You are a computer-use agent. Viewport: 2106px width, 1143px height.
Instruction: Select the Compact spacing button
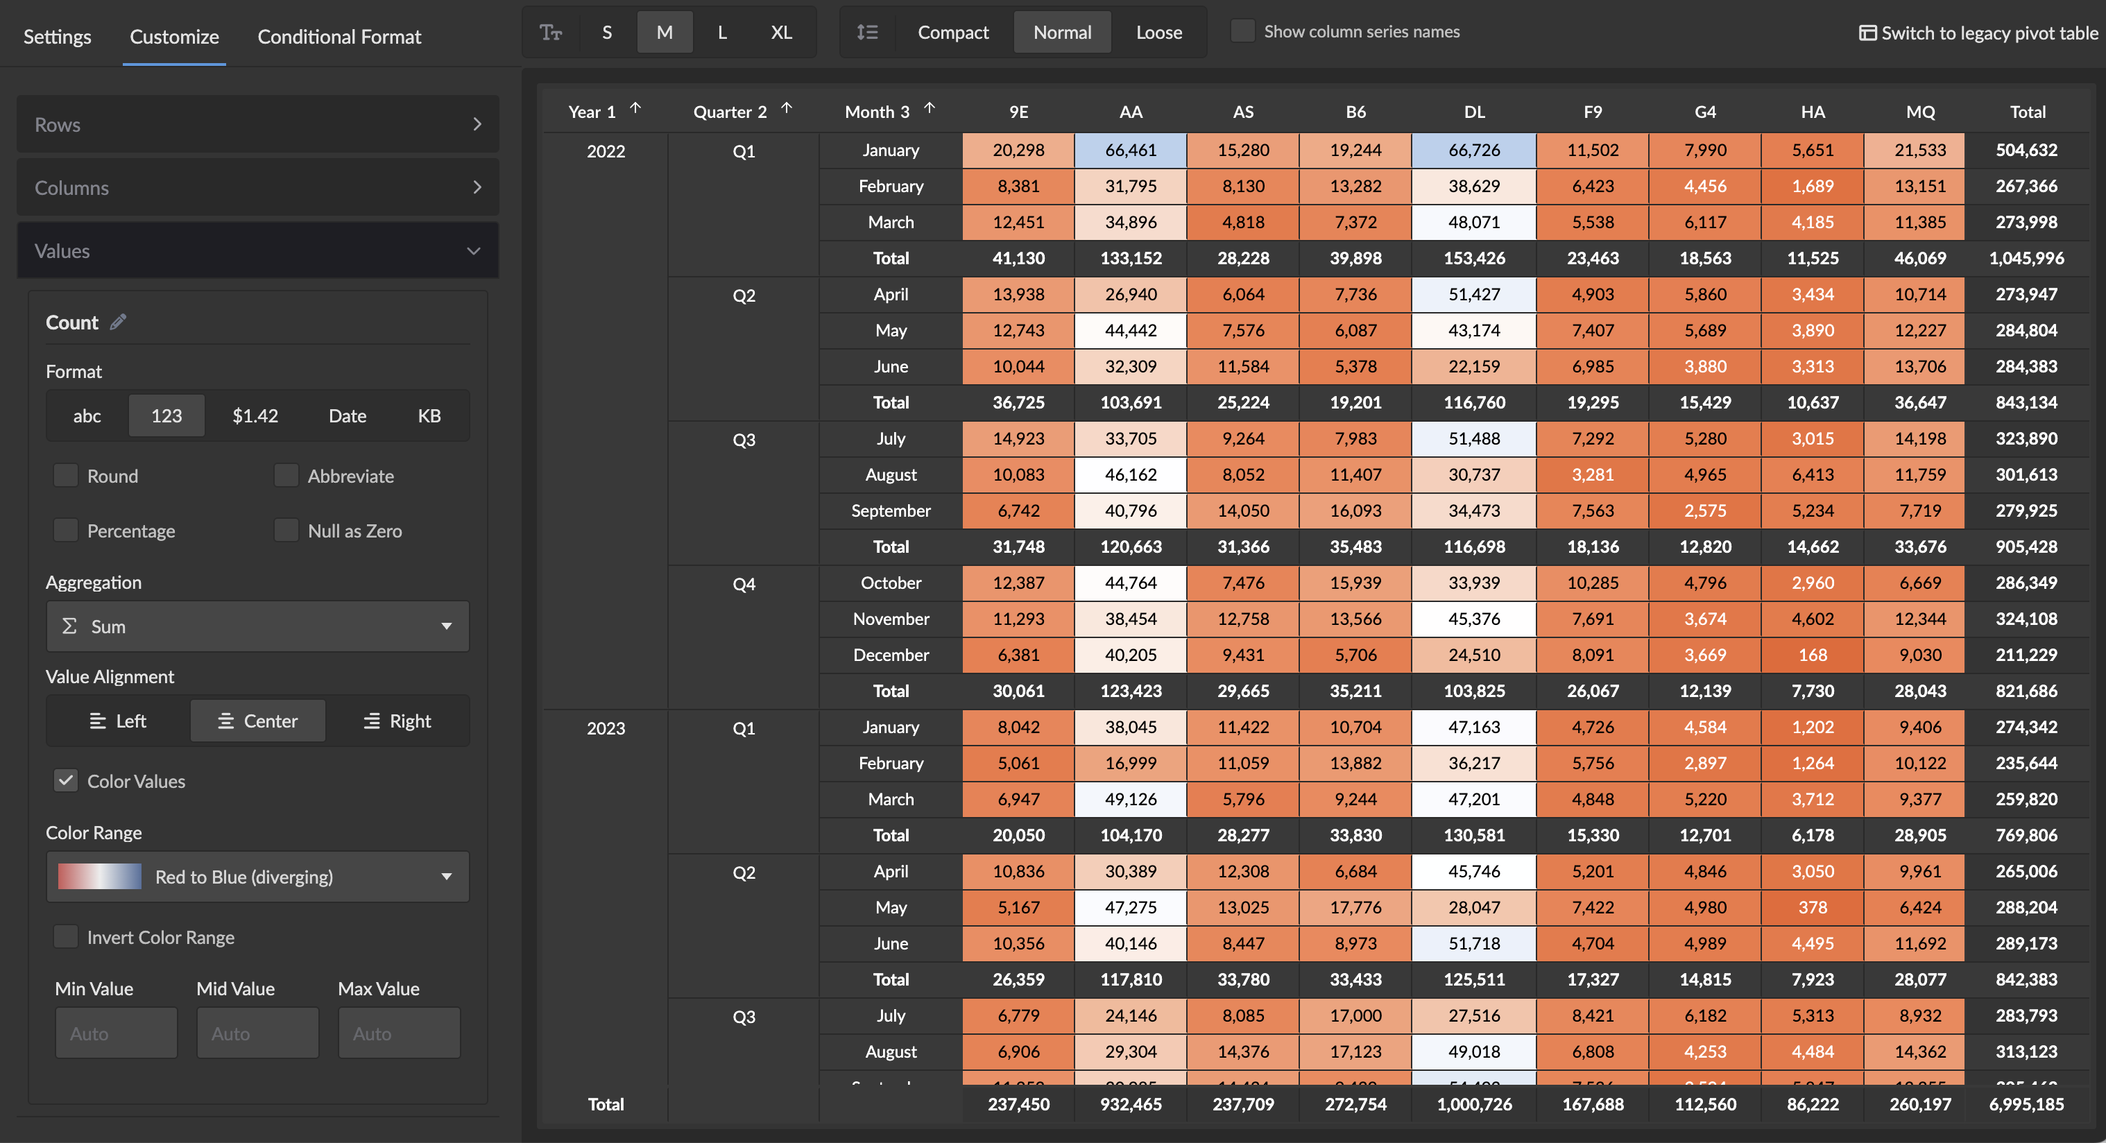point(952,32)
